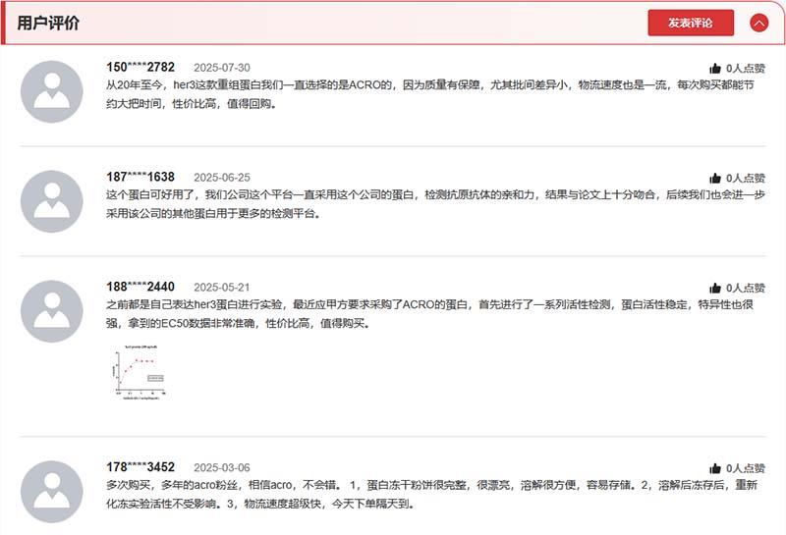
Task: Click avatar of user 188****2440
Action: point(52,311)
